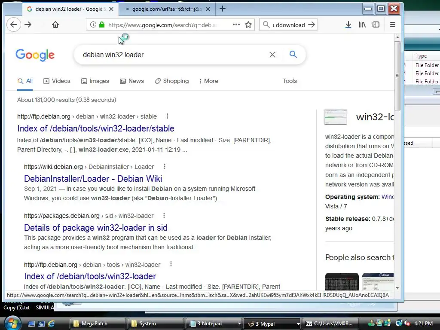Click the Windows Start orb
The width and height of the screenshot is (440, 330).
(x=12, y=323)
